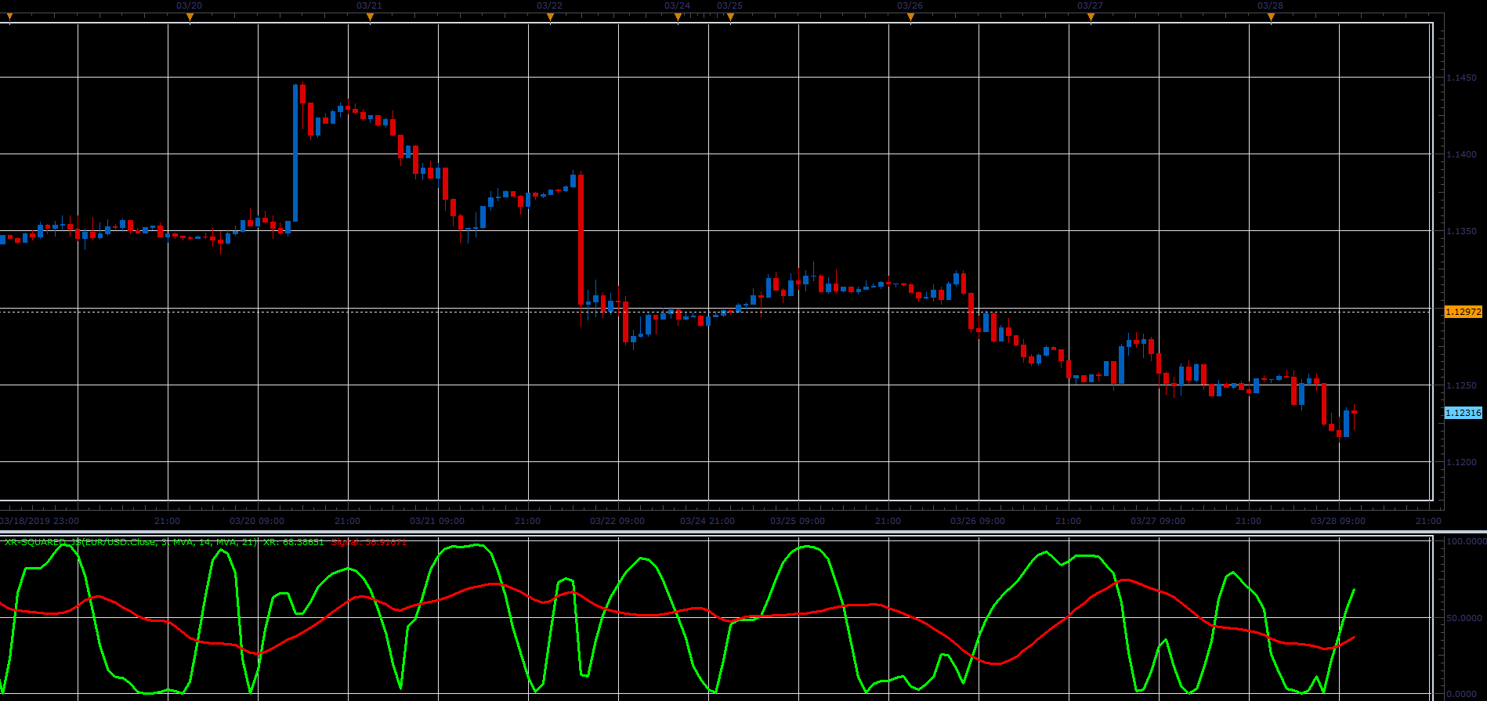Click the red Signal value label
Image resolution: width=1487 pixels, height=701 pixels.
369,542
